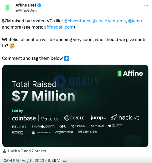152x163 pixels.
Task: Open the @cbventures mention link
Action: coord(77,21)
